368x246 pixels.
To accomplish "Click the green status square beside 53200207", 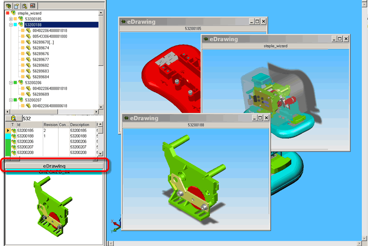I will click(x=15, y=100).
